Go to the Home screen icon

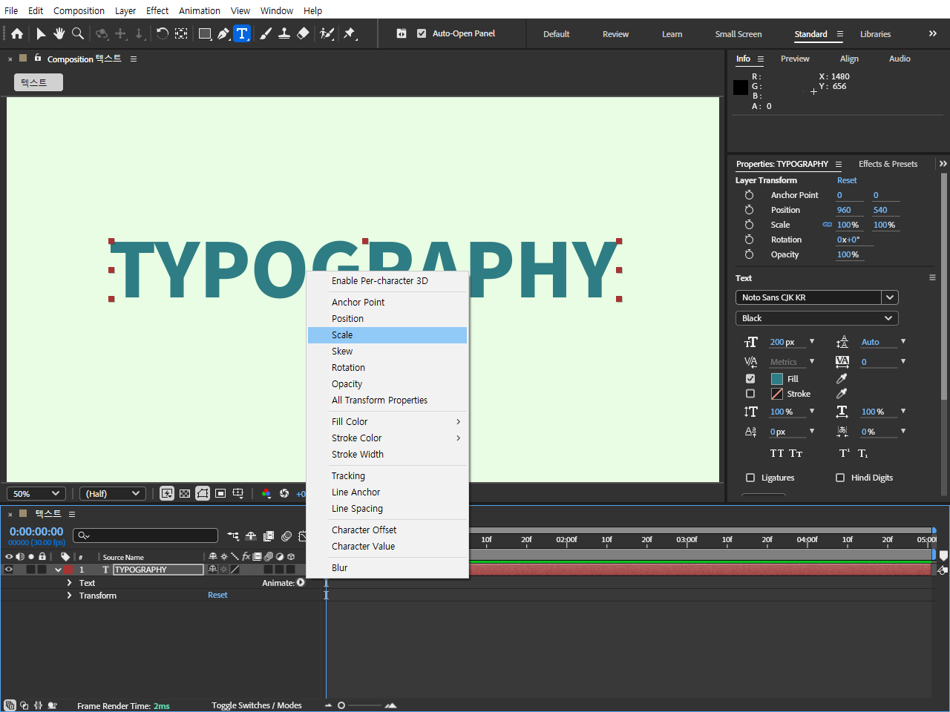point(16,33)
